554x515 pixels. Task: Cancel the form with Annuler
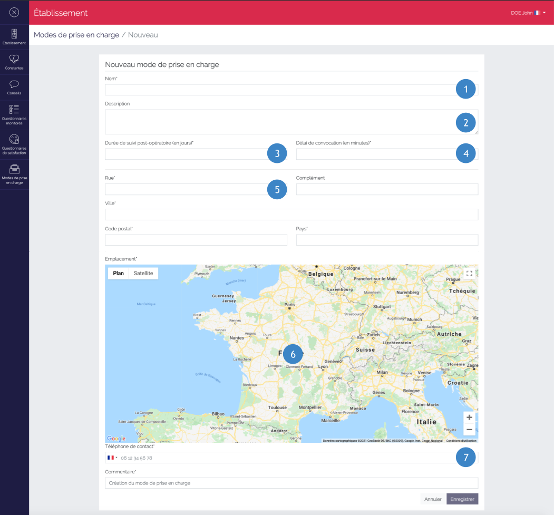432,499
